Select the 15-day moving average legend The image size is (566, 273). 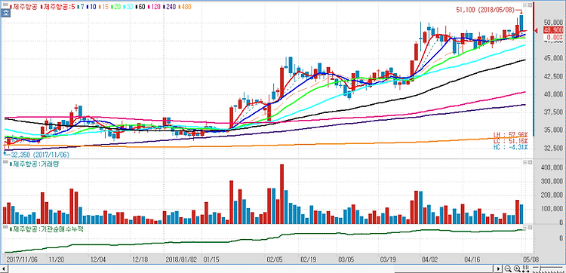point(103,7)
